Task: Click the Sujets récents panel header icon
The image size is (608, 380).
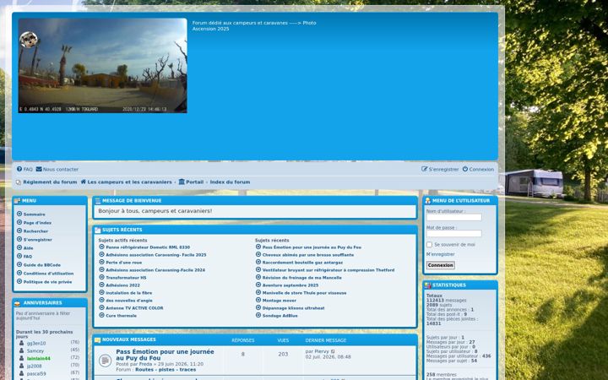Action: [98, 230]
